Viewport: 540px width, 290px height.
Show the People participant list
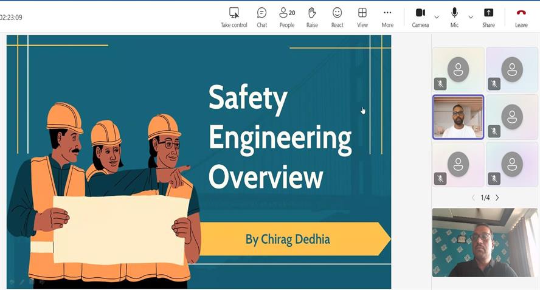click(x=286, y=17)
